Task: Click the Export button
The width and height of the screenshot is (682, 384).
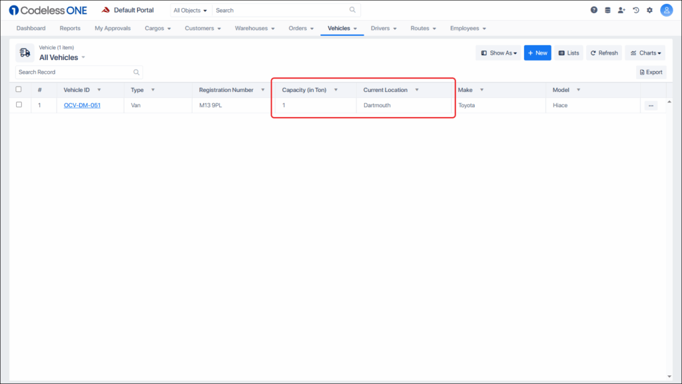Action: [x=651, y=72]
